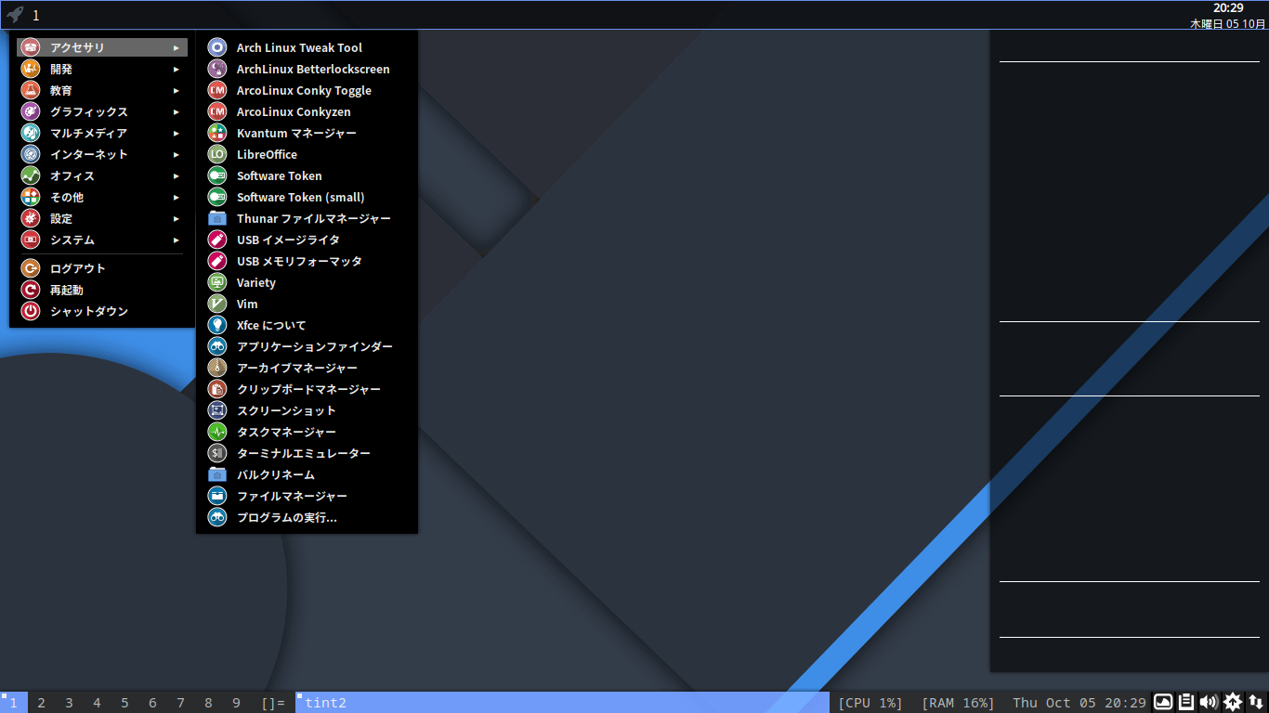1269x713 pixels.
Task: Open the 設定 menu category
Action: point(102,218)
